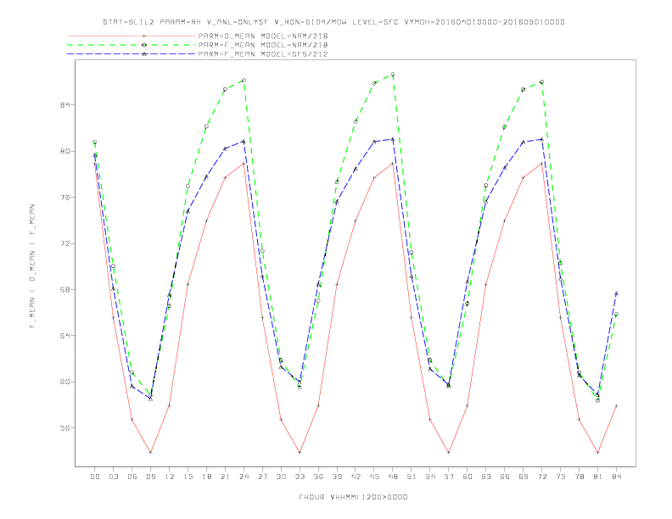Click x-axis tick label 39
672x519 pixels.
337,477
